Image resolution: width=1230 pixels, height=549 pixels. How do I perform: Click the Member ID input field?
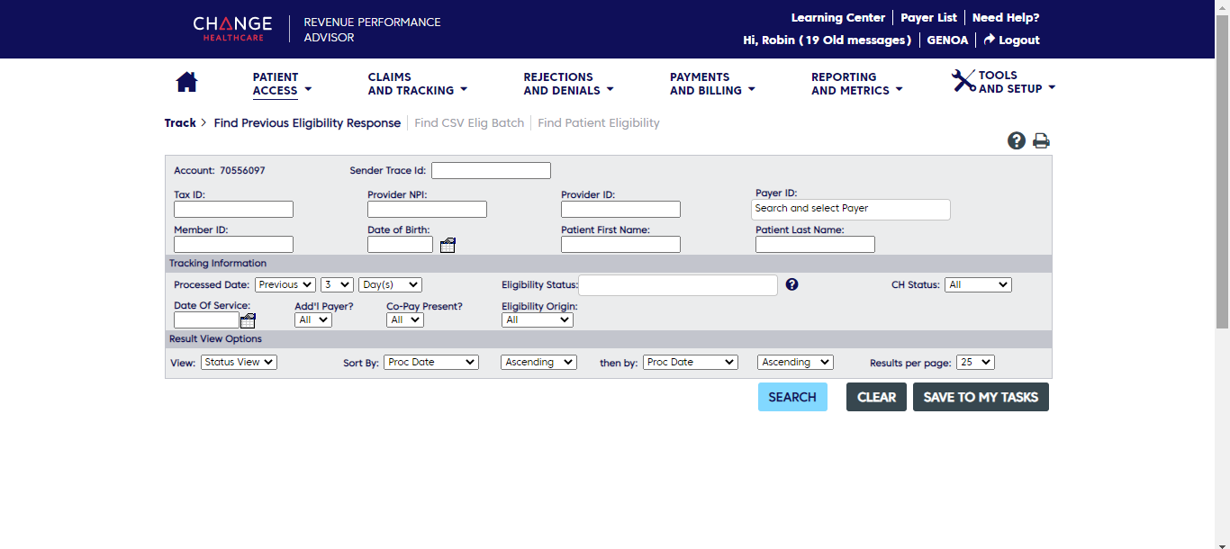coord(233,244)
